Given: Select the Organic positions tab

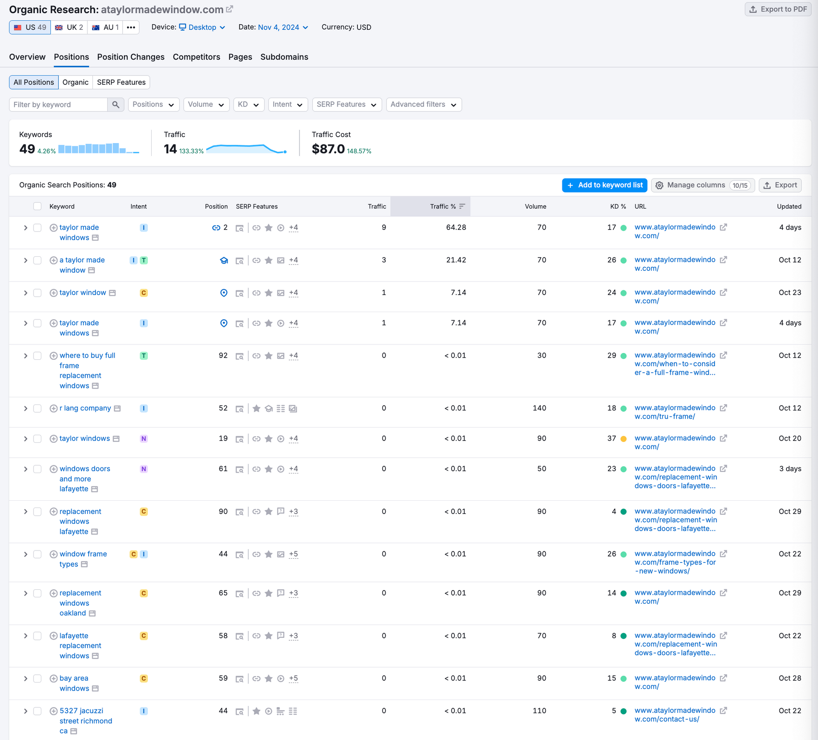Looking at the screenshot, I should coord(75,82).
